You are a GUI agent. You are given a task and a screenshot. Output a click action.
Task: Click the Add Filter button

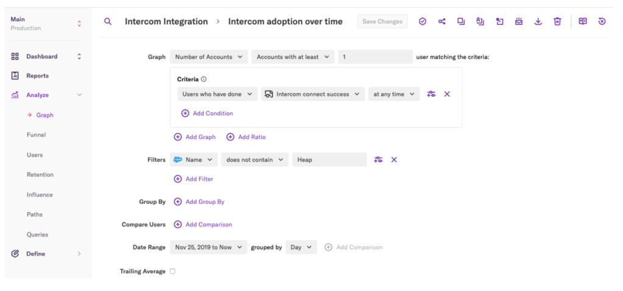click(x=193, y=179)
